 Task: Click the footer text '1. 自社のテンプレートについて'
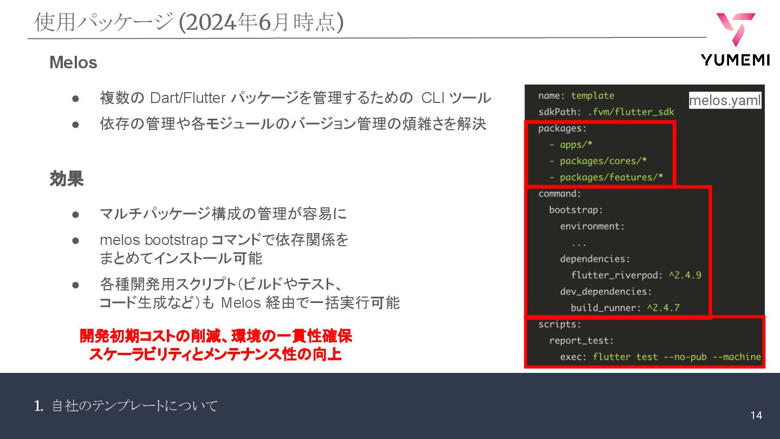(126, 405)
